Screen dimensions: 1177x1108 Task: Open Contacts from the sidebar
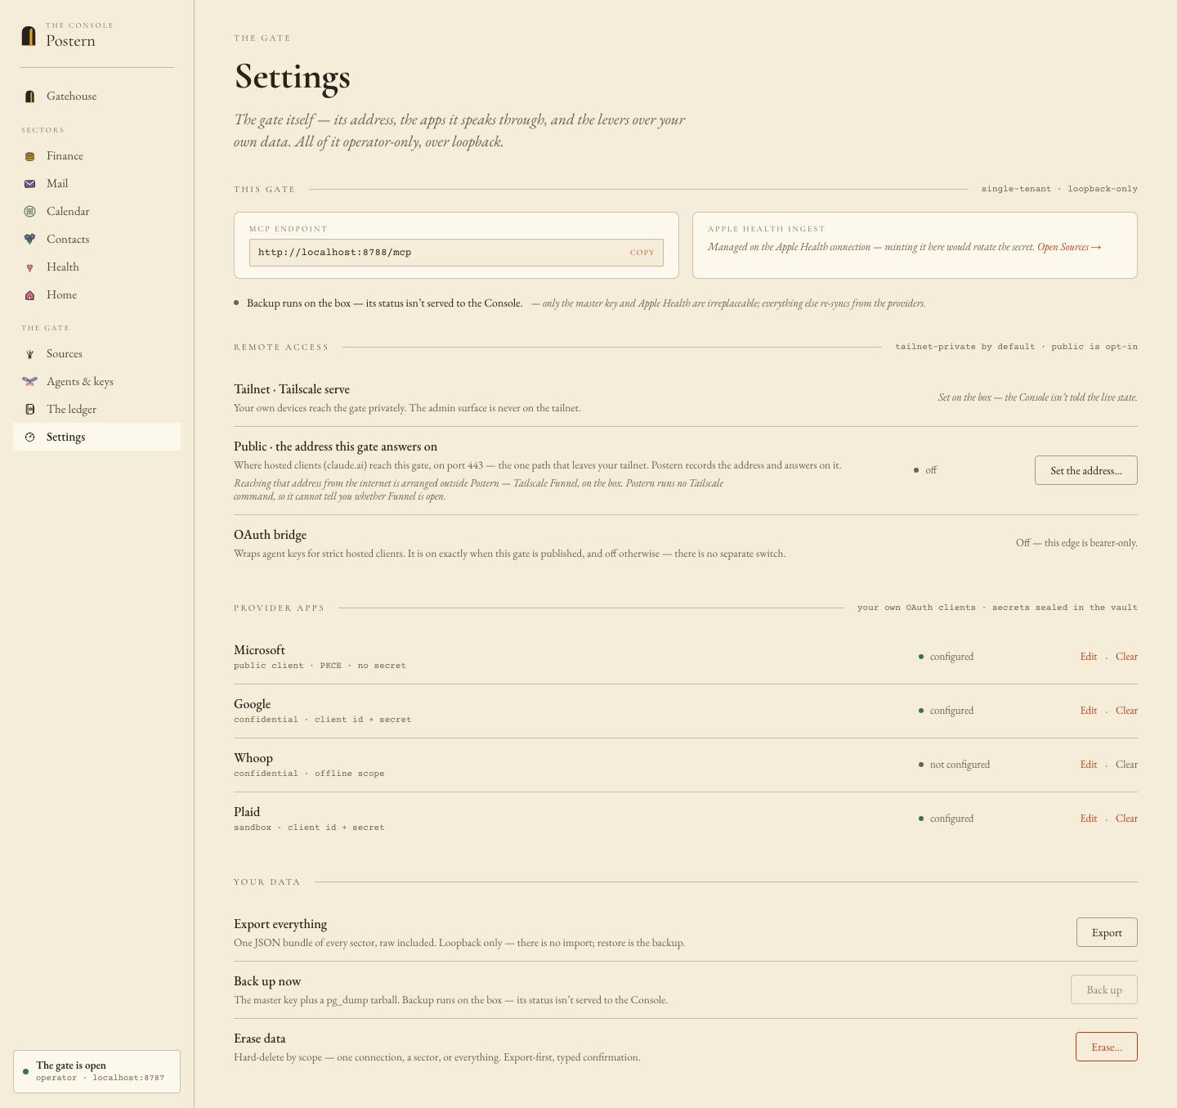(x=96, y=240)
